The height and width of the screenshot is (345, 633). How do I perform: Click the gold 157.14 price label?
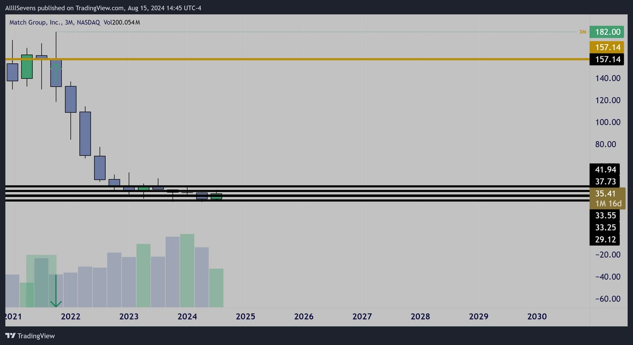pyautogui.click(x=607, y=47)
